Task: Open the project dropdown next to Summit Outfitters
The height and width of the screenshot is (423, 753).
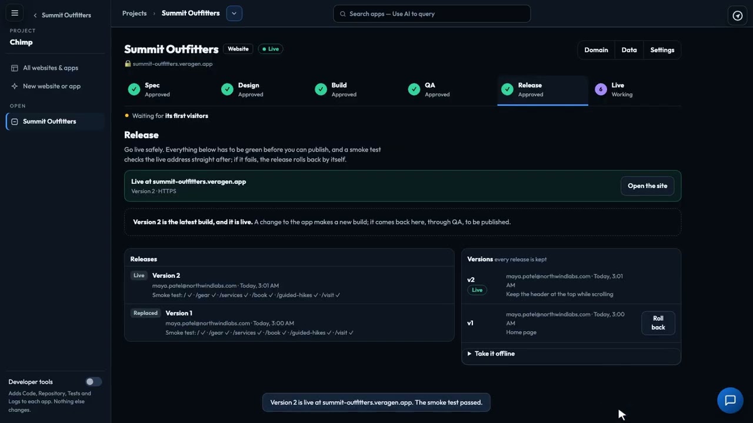Action: [234, 14]
